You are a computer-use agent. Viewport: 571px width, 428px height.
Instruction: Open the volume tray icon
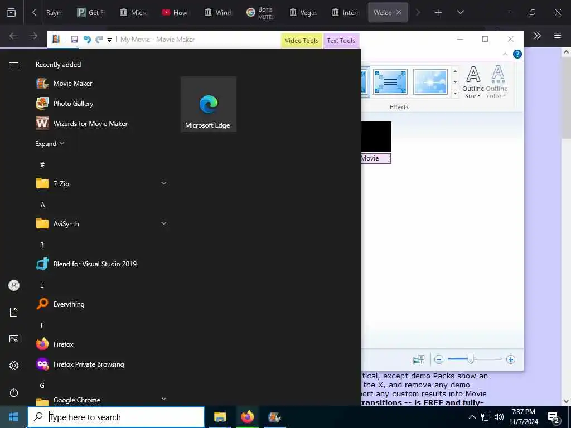tap(499, 417)
